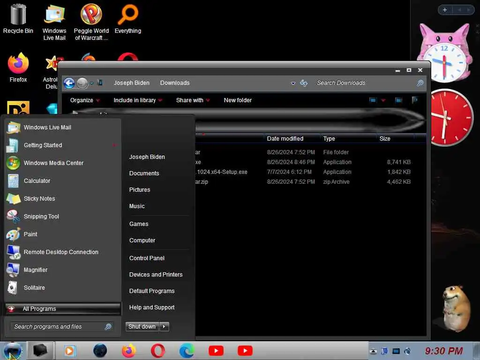The image size is (480, 360).
Task: Click the Change your view icon
Action: [373, 100]
